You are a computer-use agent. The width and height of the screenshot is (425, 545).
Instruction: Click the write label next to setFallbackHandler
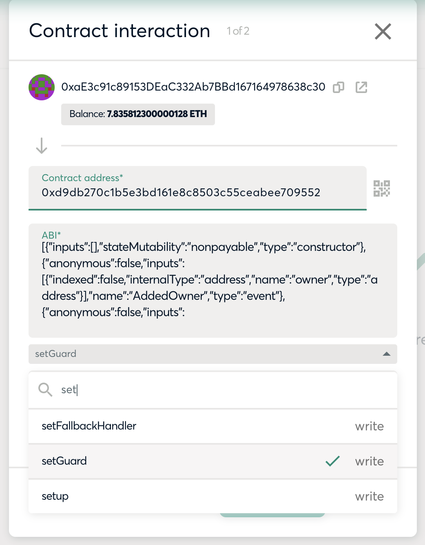click(x=370, y=426)
